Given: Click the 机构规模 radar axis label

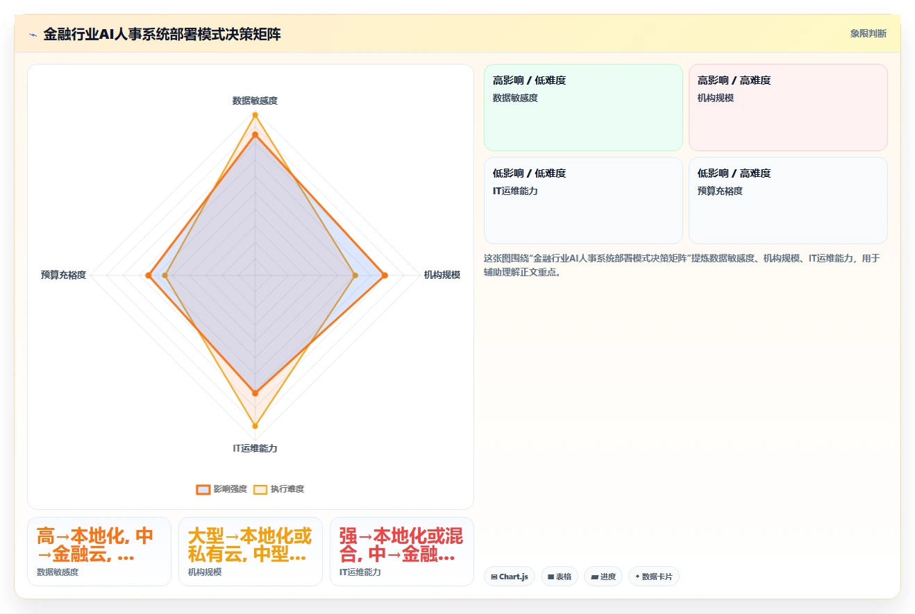Looking at the screenshot, I should pyautogui.click(x=442, y=275).
